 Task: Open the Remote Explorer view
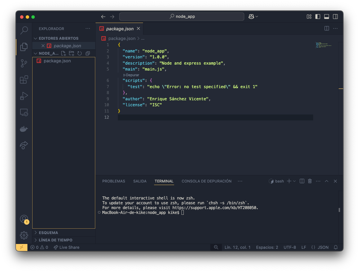click(x=24, y=112)
